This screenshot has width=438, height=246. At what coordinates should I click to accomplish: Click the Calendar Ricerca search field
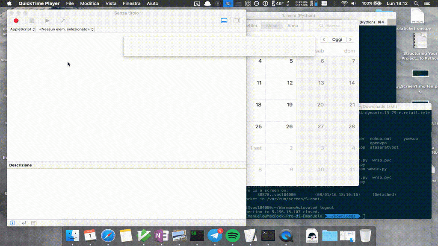[x=336, y=26]
